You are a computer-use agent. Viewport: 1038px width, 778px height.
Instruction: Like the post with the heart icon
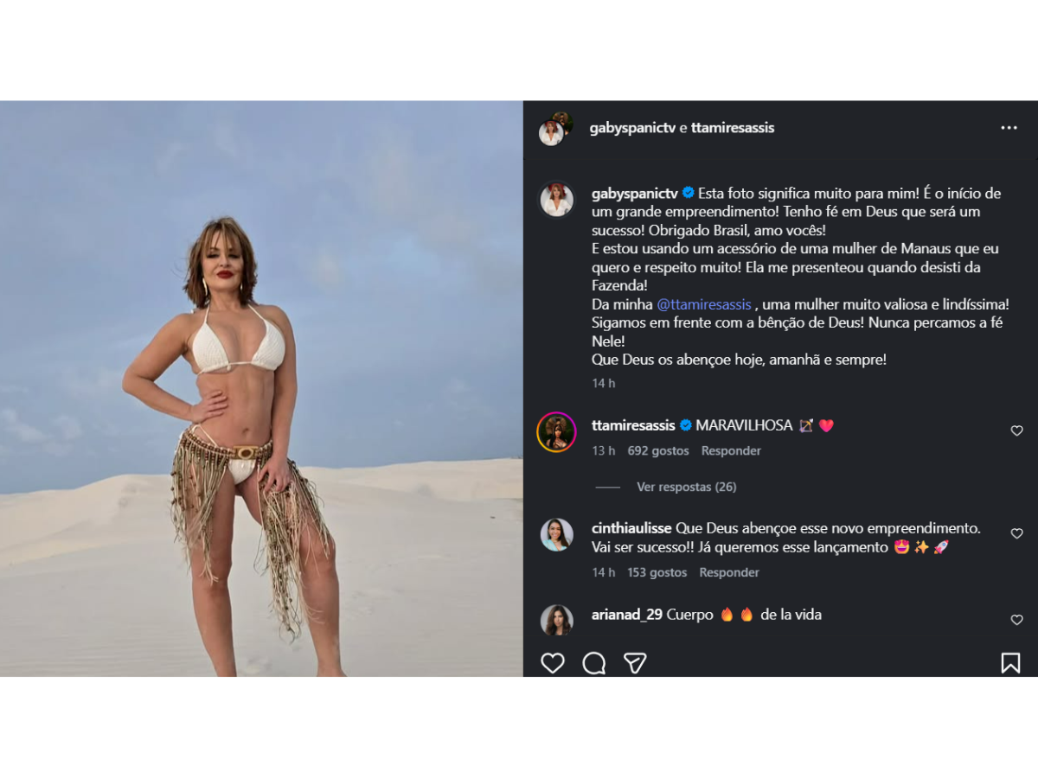553,663
